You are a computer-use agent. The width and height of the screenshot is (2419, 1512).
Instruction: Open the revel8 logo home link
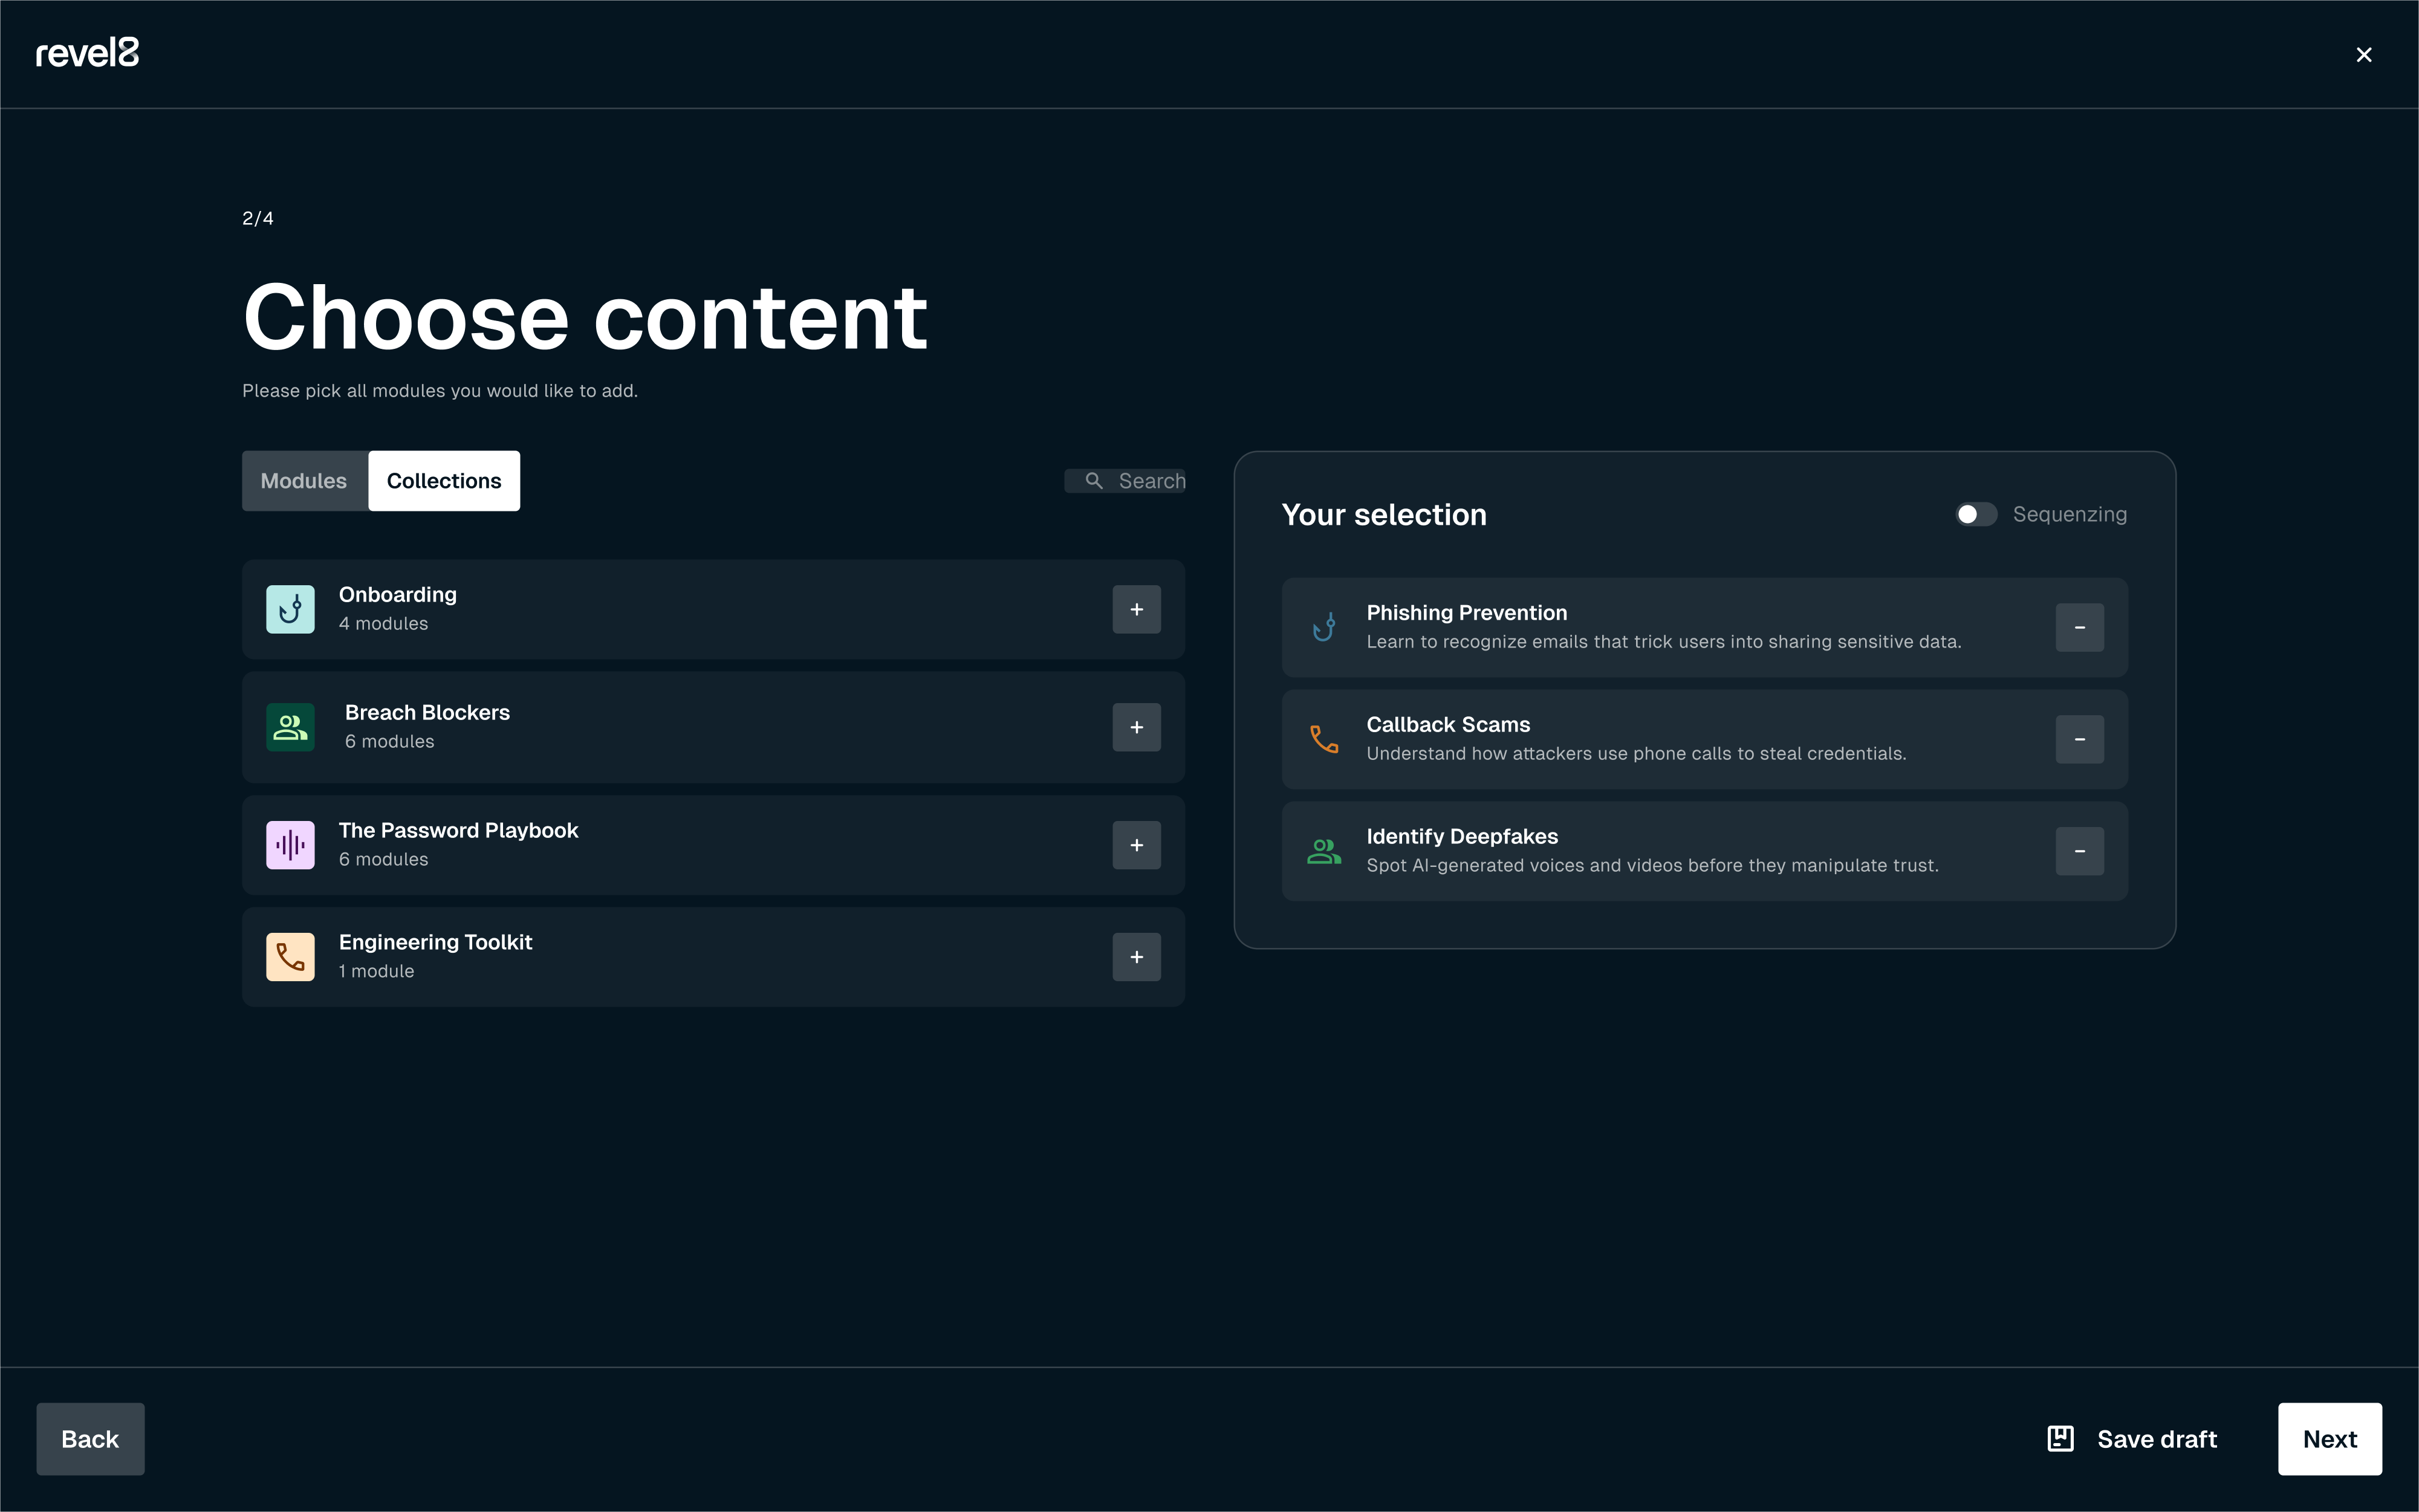point(87,53)
